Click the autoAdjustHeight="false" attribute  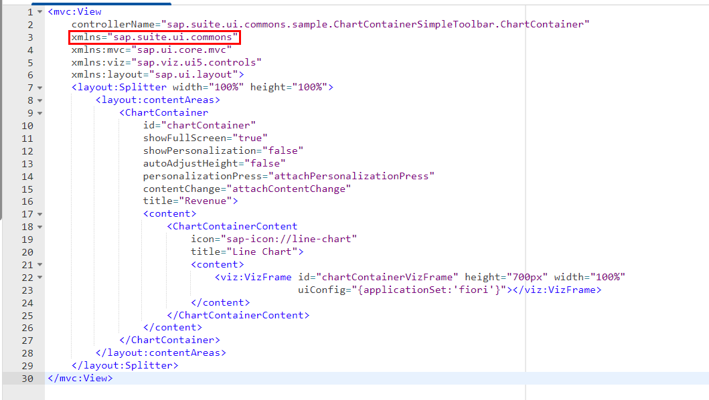[x=214, y=163]
